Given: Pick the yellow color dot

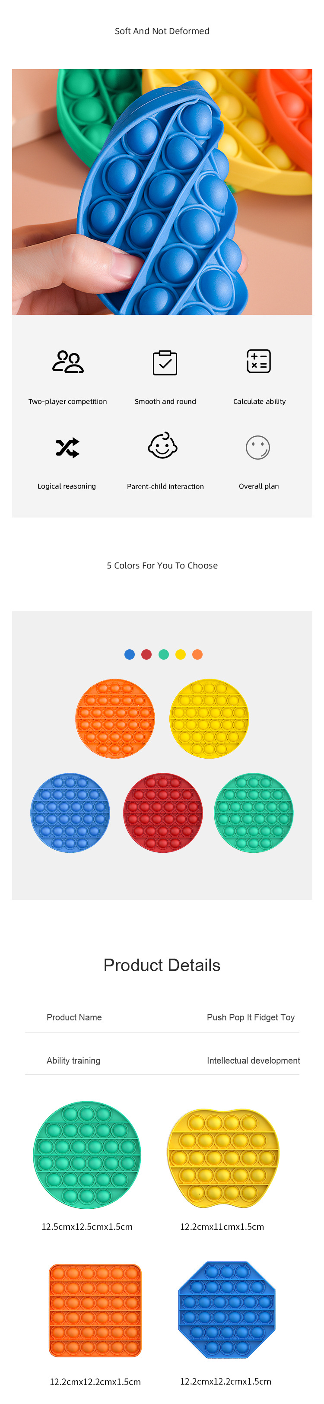Looking at the screenshot, I should tap(181, 654).
